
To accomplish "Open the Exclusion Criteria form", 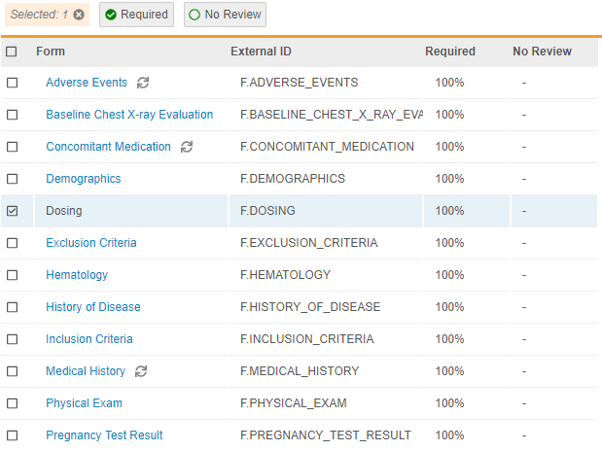I will pos(91,243).
